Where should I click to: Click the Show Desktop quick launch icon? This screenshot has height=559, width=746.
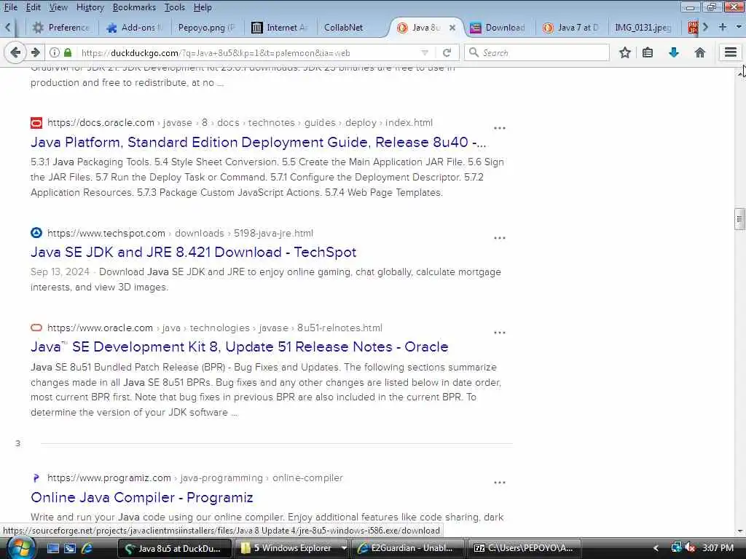pyautogui.click(x=52, y=549)
